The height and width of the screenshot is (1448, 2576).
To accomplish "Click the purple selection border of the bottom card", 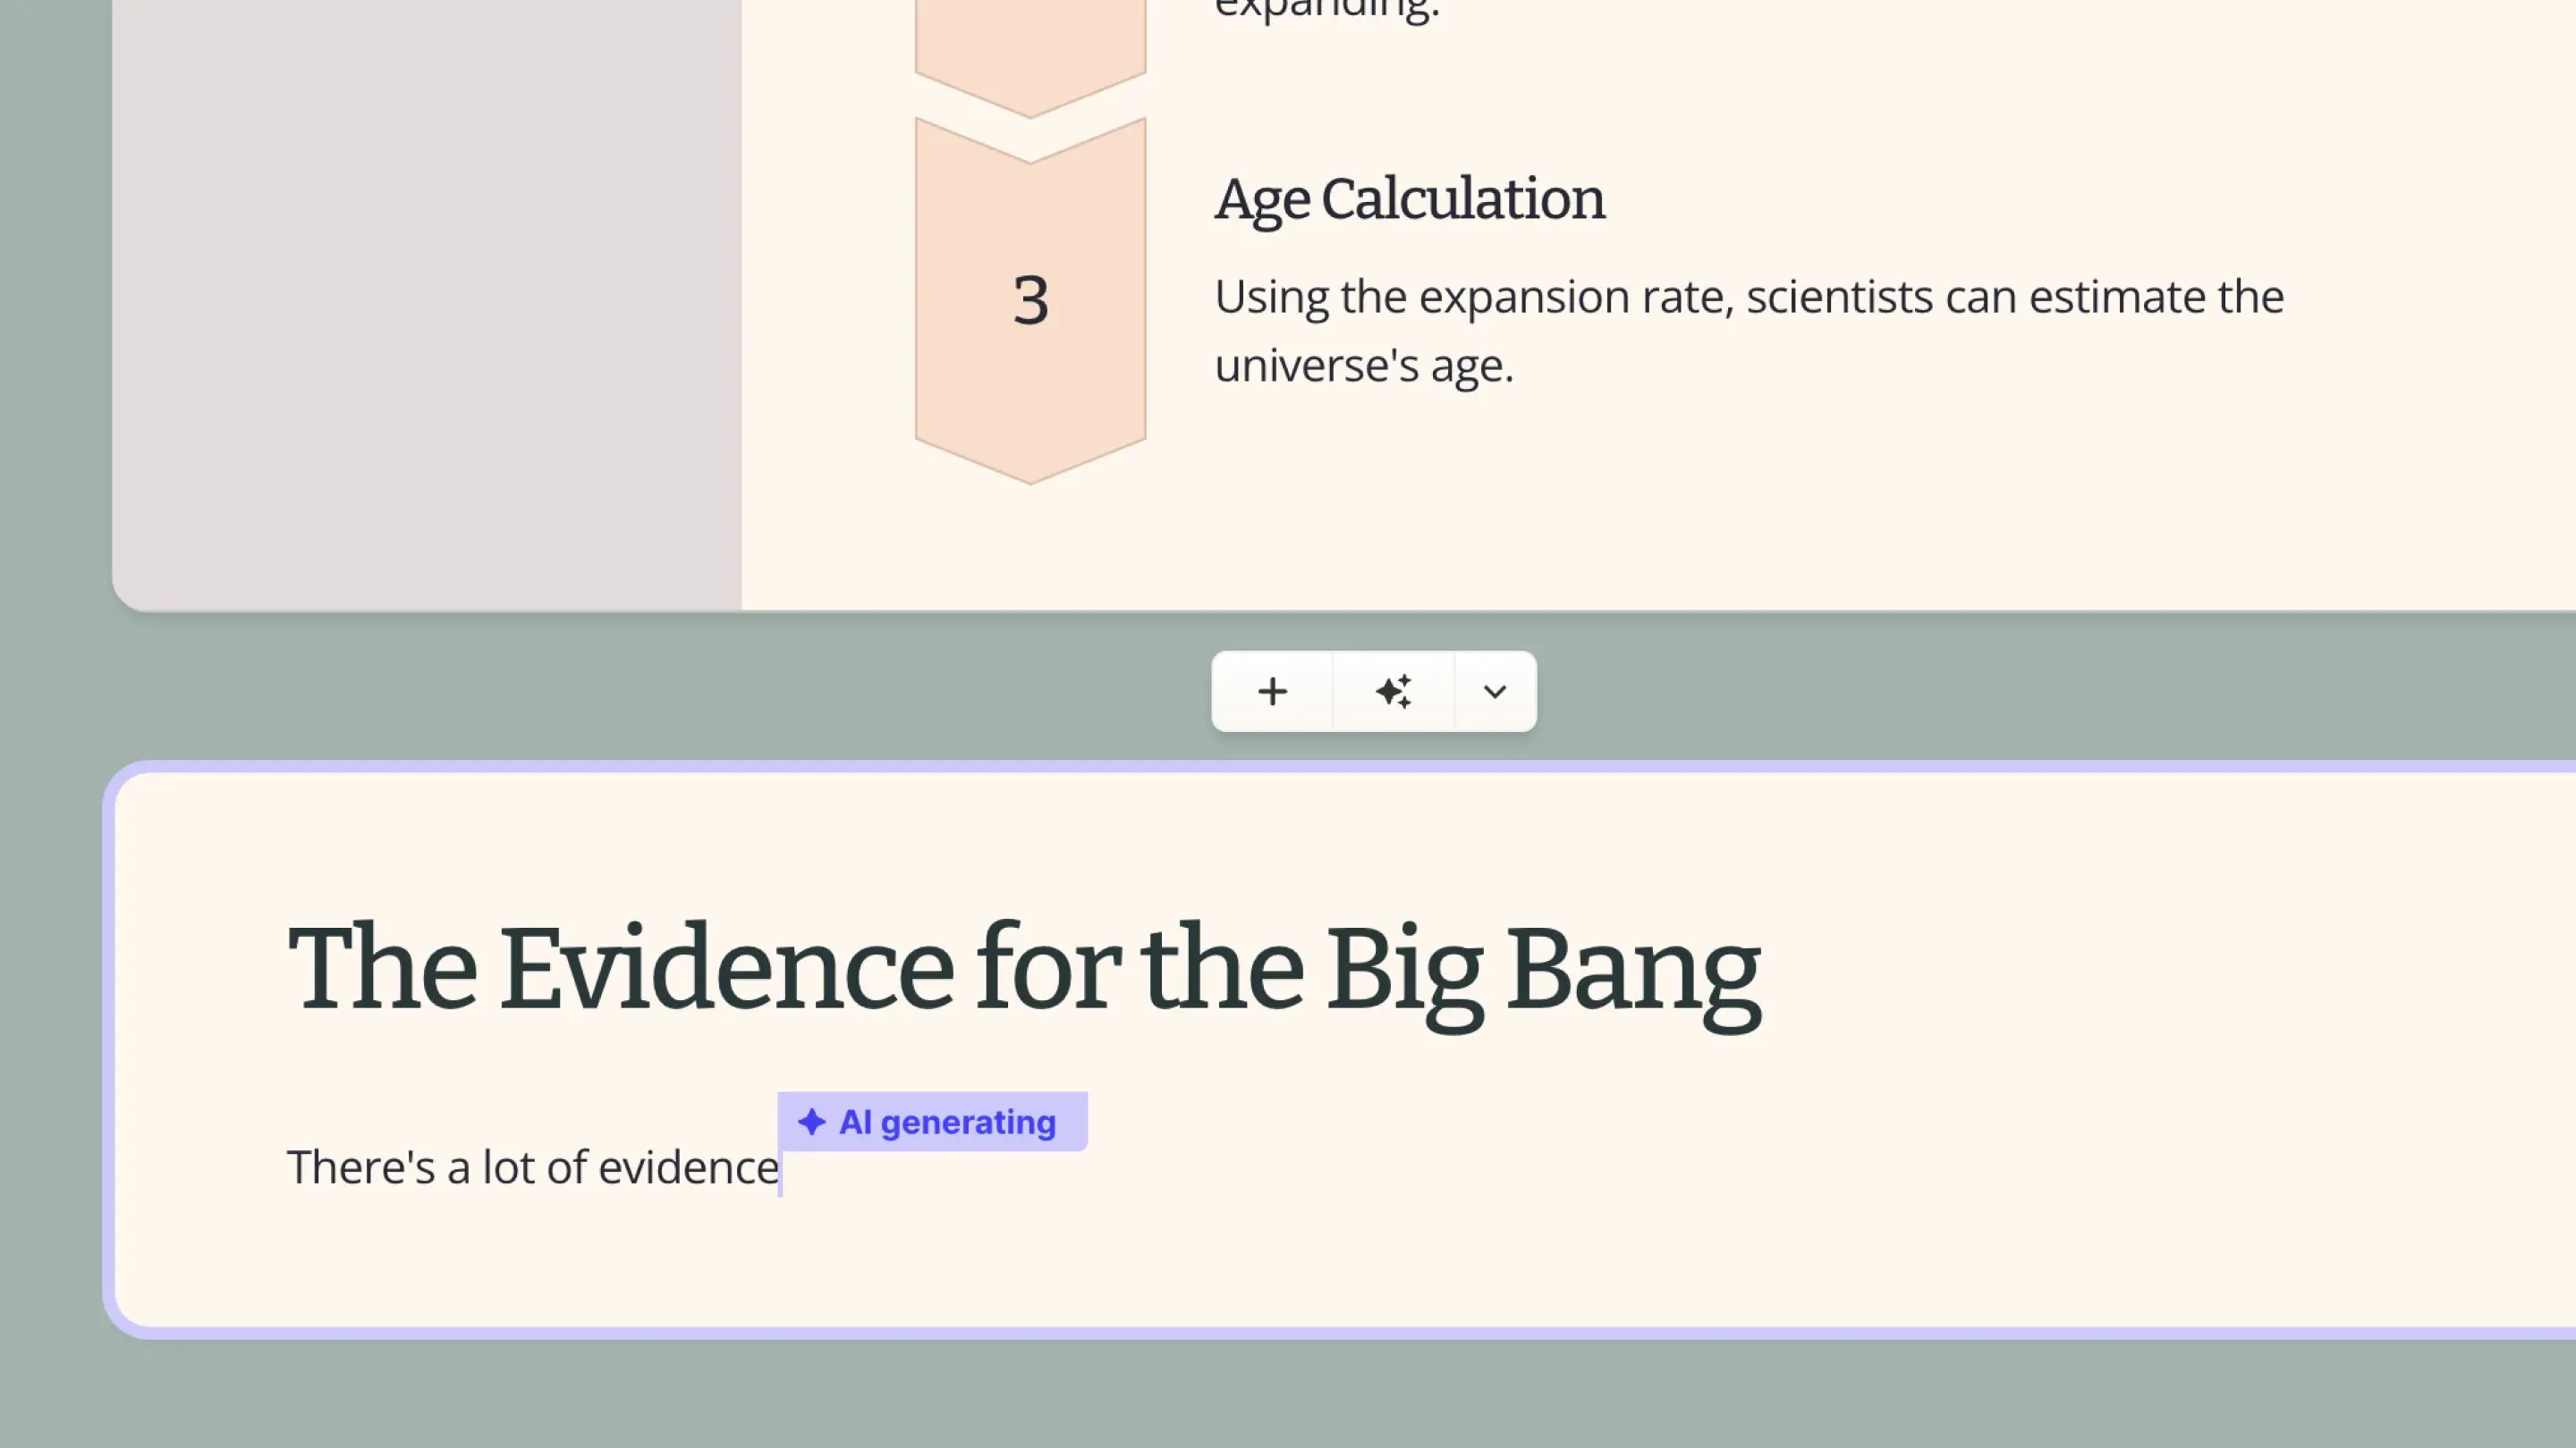I will [108, 1049].
